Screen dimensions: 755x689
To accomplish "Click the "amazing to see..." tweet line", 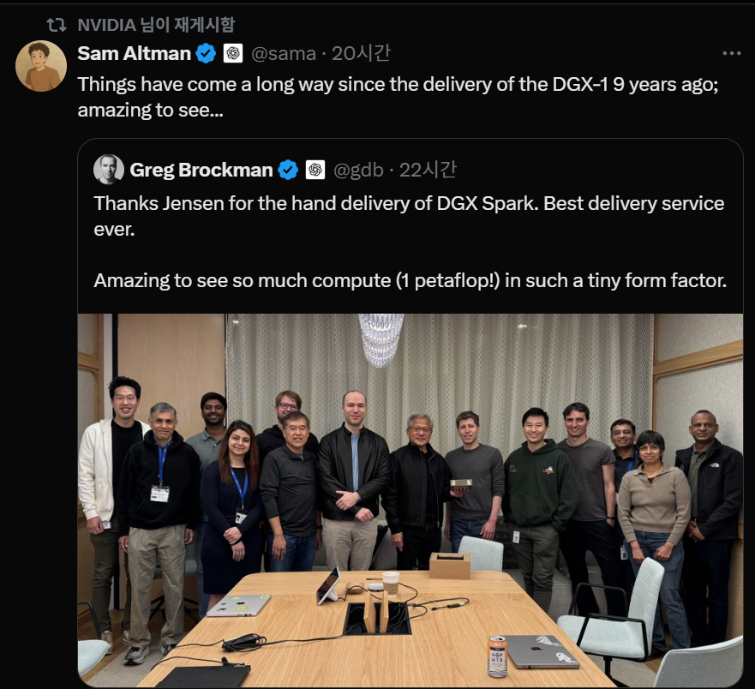I will tap(150, 111).
